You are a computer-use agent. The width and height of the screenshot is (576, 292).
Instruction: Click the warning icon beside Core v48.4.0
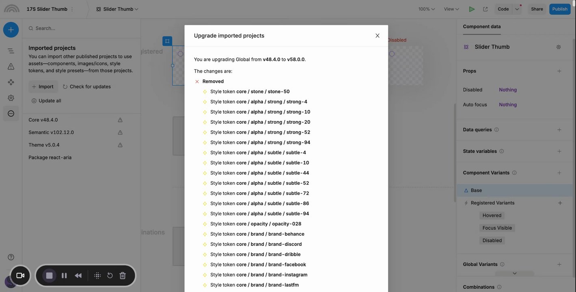click(120, 120)
